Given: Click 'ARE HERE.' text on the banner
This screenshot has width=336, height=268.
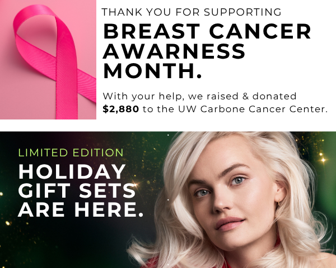Looking at the screenshot, I should click(81, 209).
